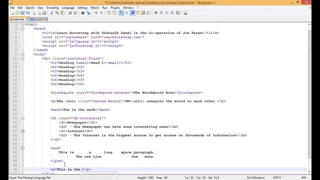Click the scrollbar up arrow
This screenshot has width=320, height=180.
309,24
